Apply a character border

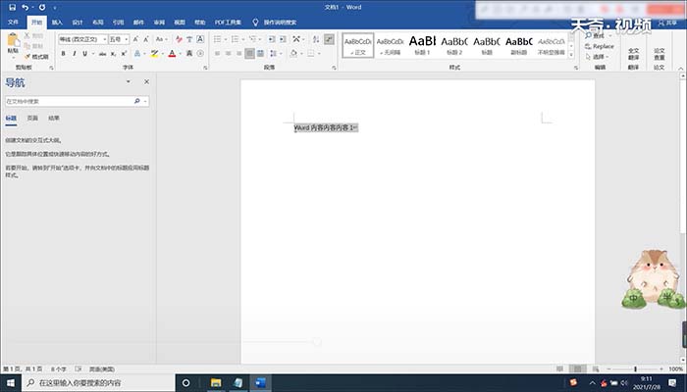[x=200, y=39]
